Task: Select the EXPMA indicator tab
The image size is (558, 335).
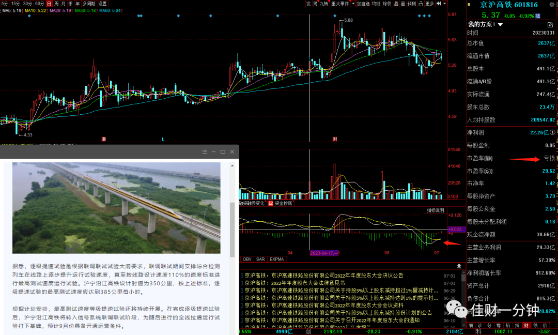Action: (x=276, y=259)
